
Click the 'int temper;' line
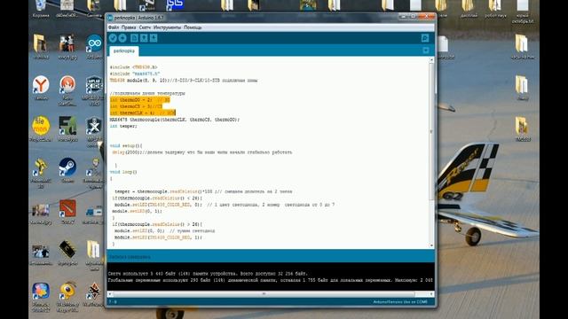point(123,126)
